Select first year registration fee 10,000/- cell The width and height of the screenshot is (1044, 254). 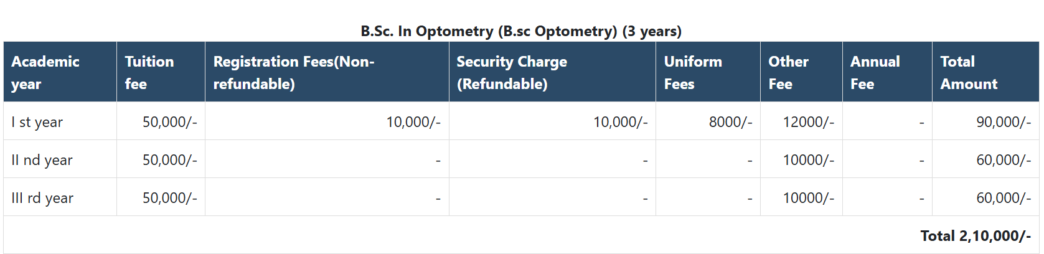413,122
